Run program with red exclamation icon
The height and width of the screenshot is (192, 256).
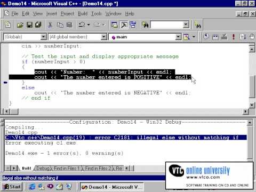[234, 37]
